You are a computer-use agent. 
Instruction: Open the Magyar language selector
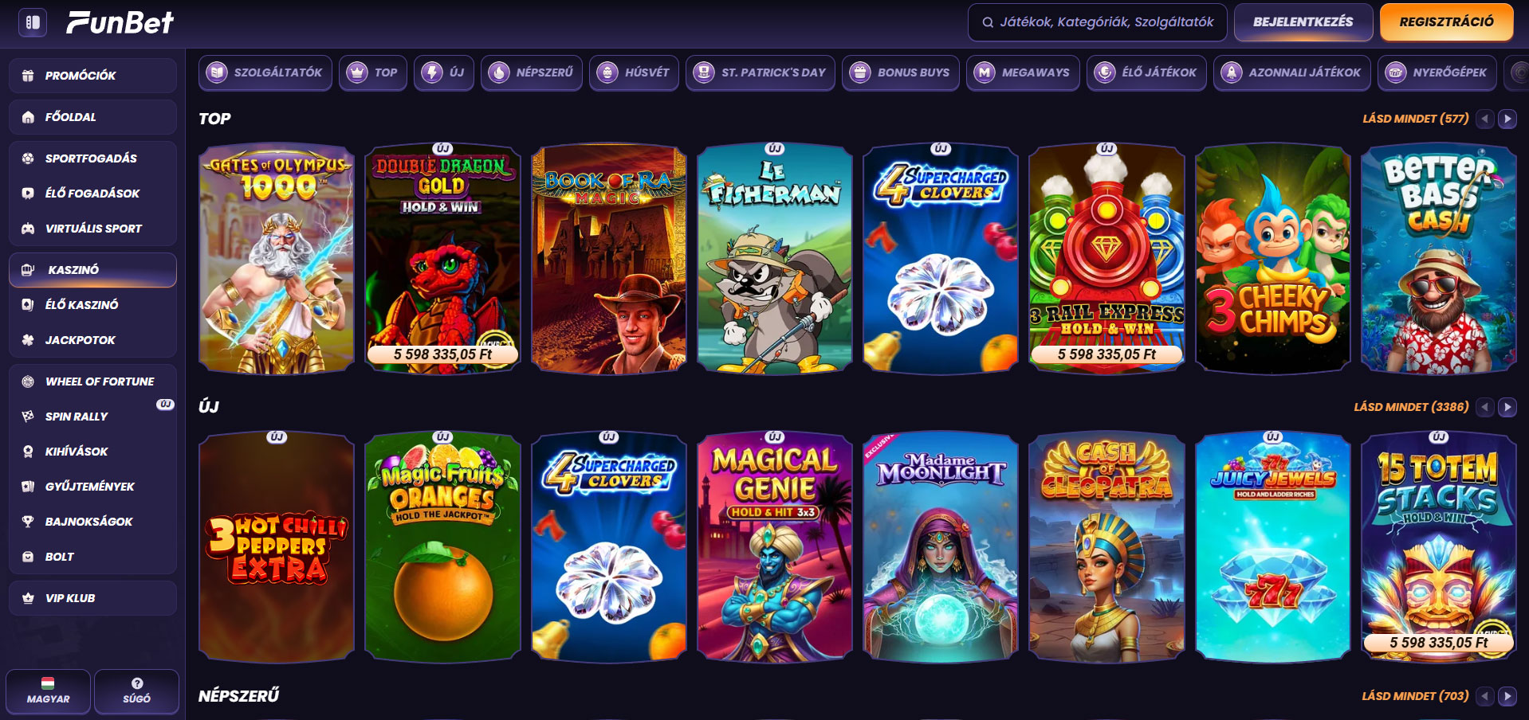tap(48, 691)
